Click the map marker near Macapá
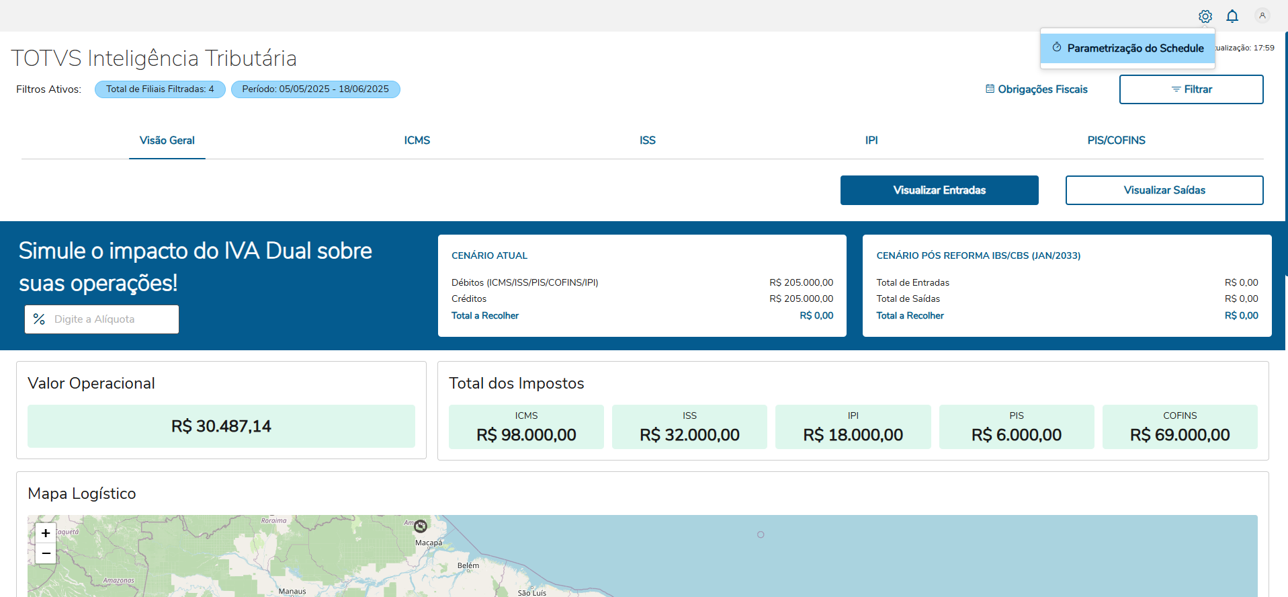This screenshot has width=1288, height=597. 421,526
